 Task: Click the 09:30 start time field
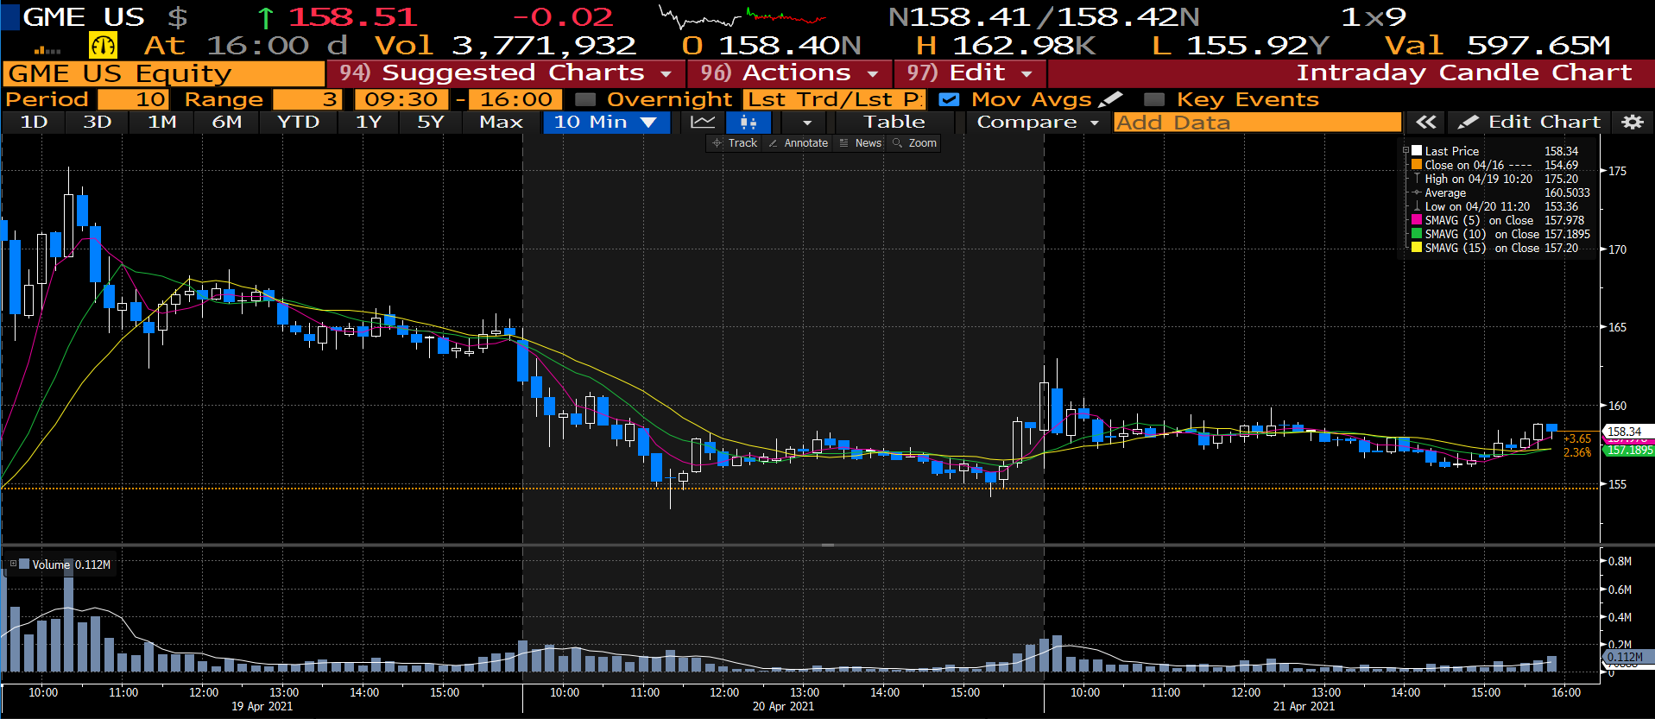(401, 99)
